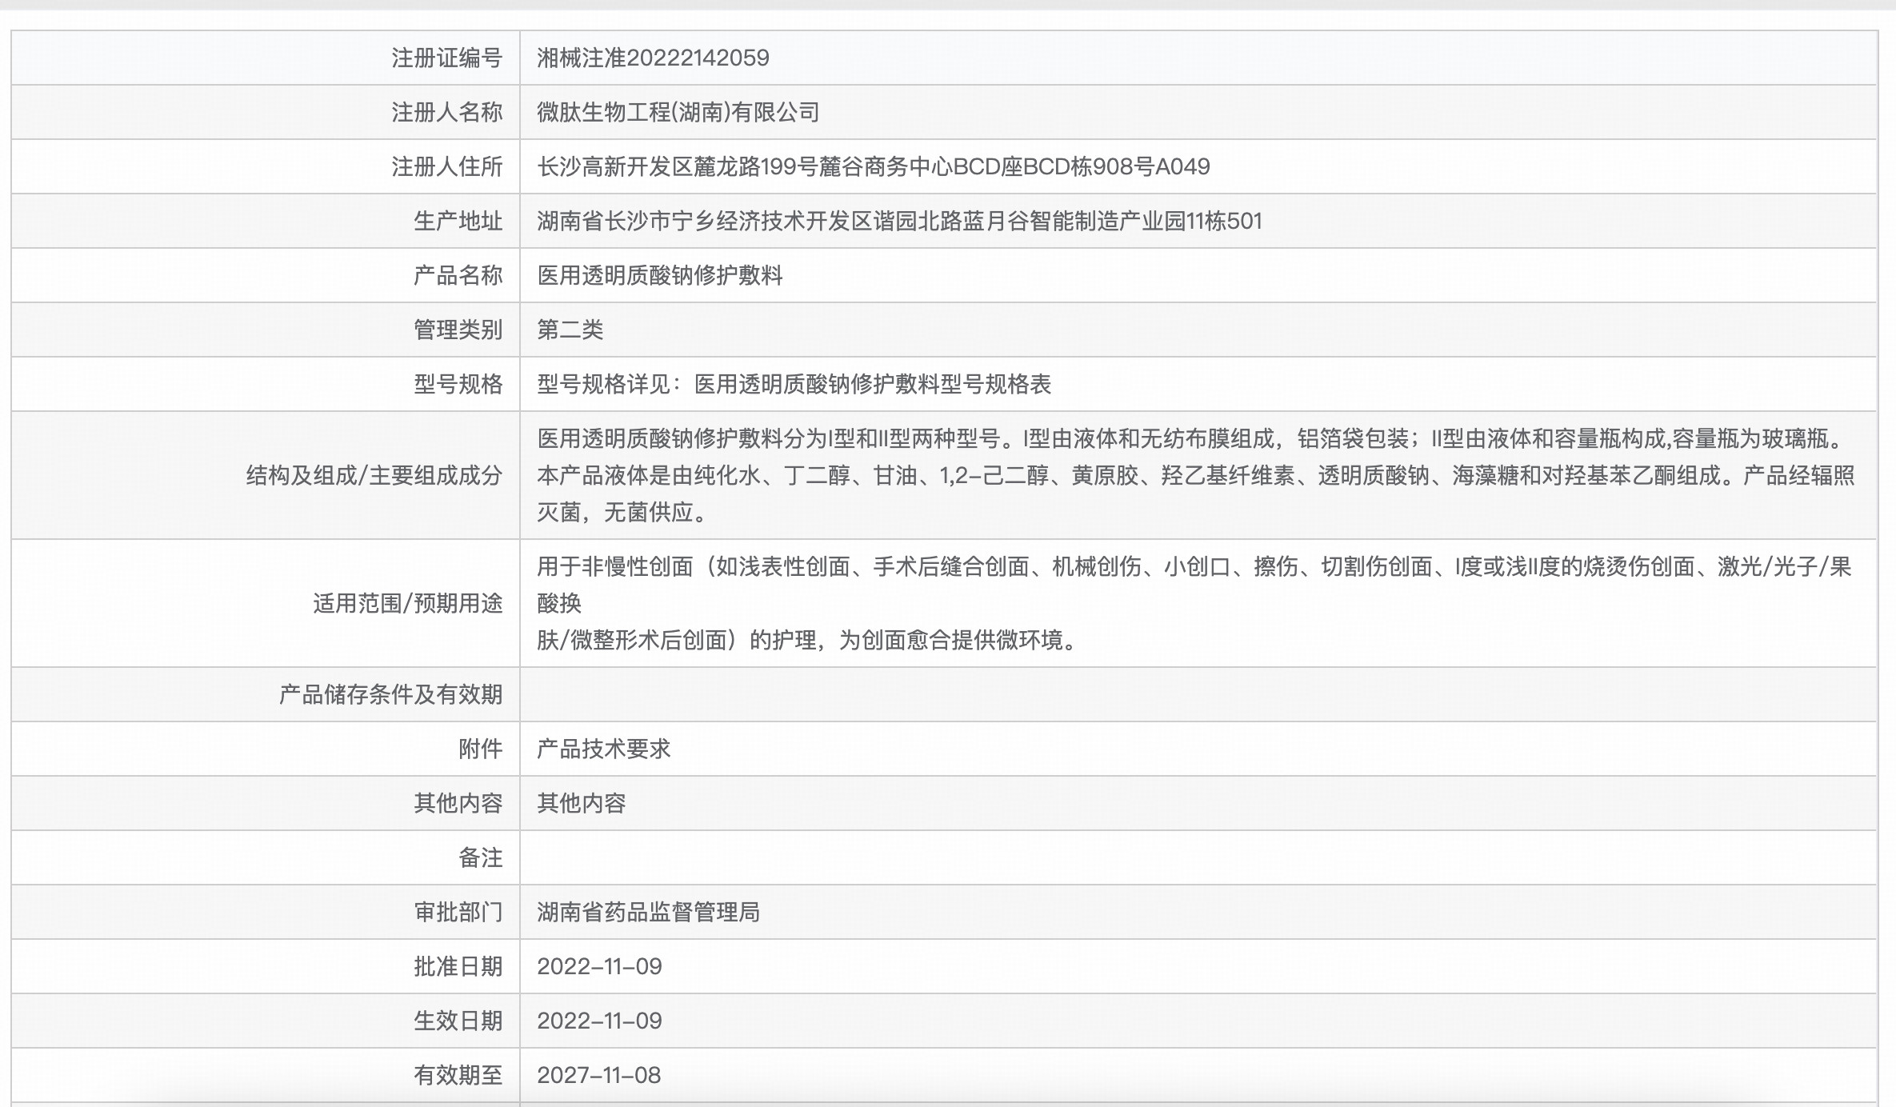Click the 附件 row label

click(x=480, y=749)
